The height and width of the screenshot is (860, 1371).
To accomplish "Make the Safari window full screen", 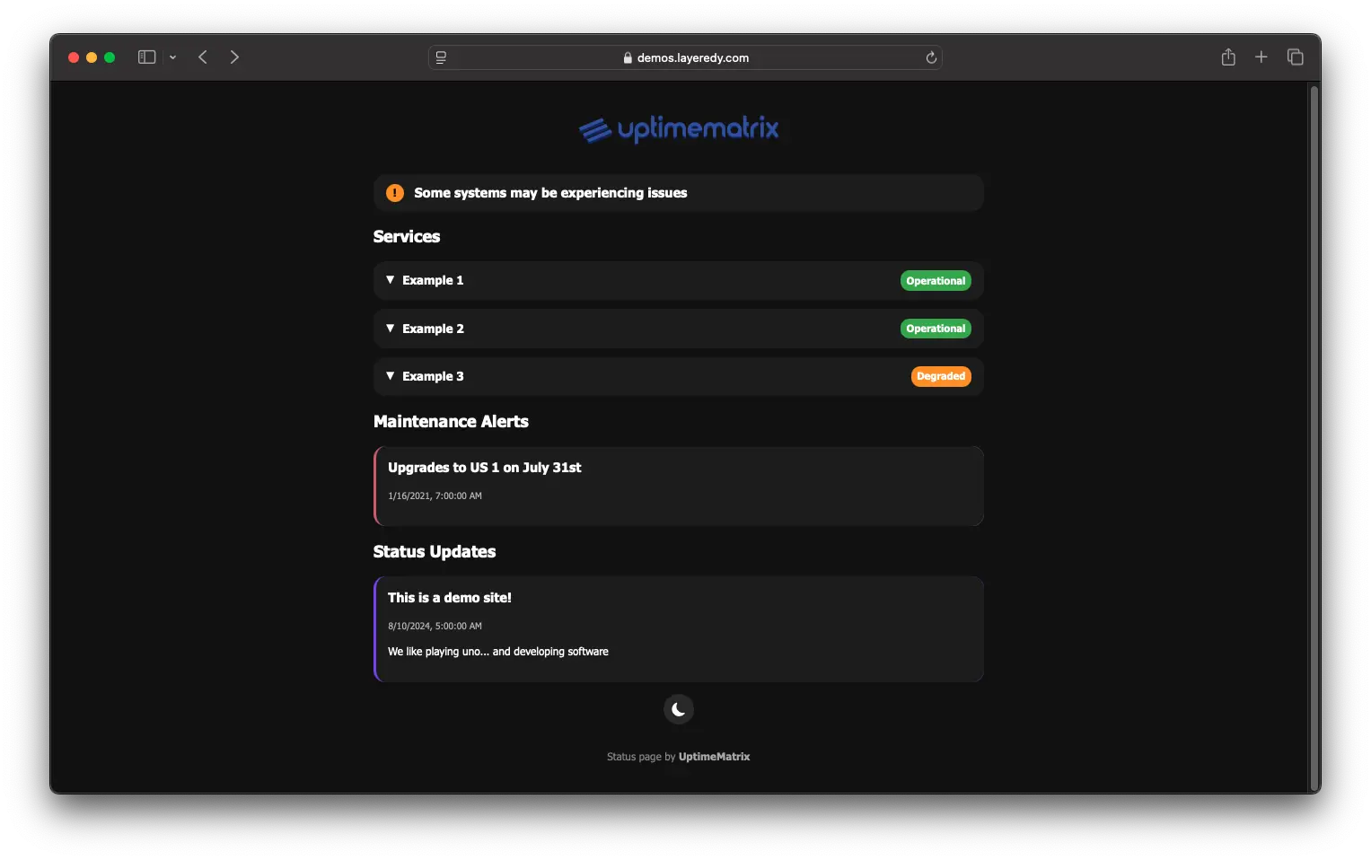I will pos(110,57).
